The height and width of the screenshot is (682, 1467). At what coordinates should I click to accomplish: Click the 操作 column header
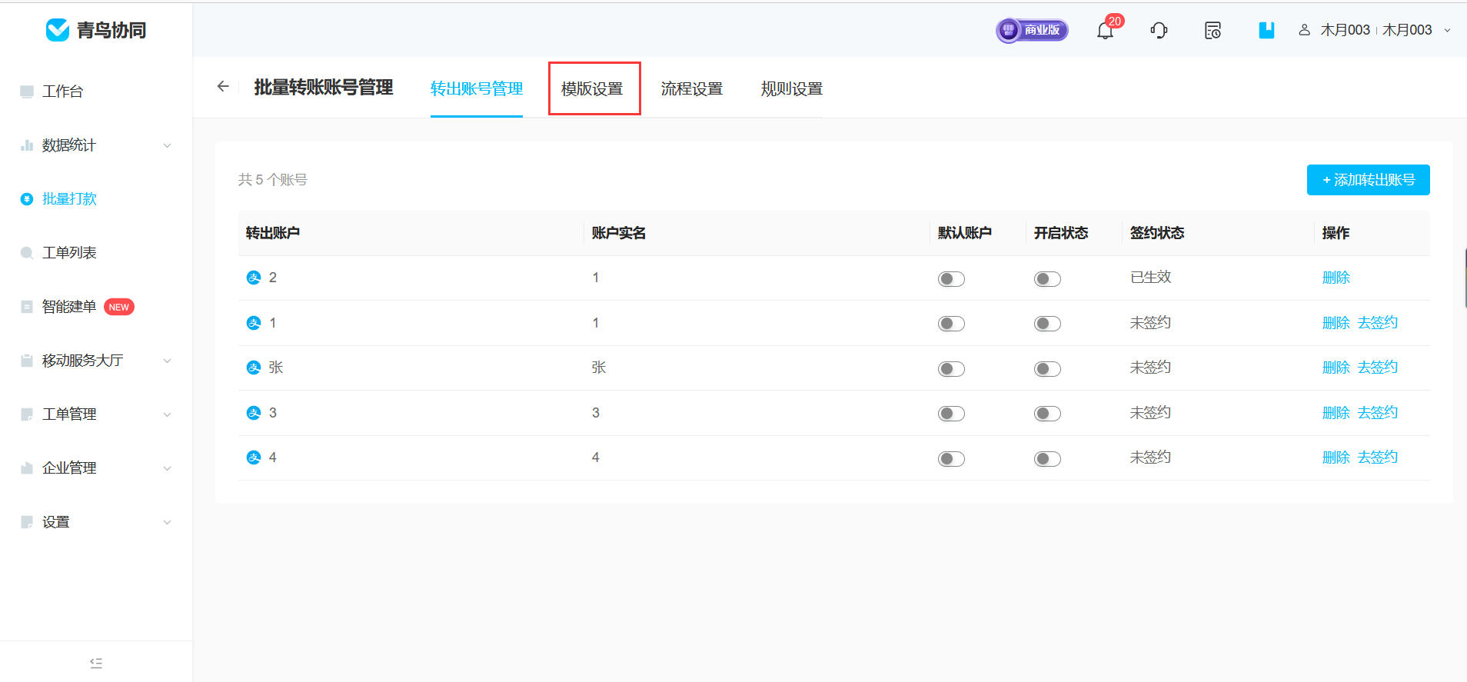[x=1336, y=233]
